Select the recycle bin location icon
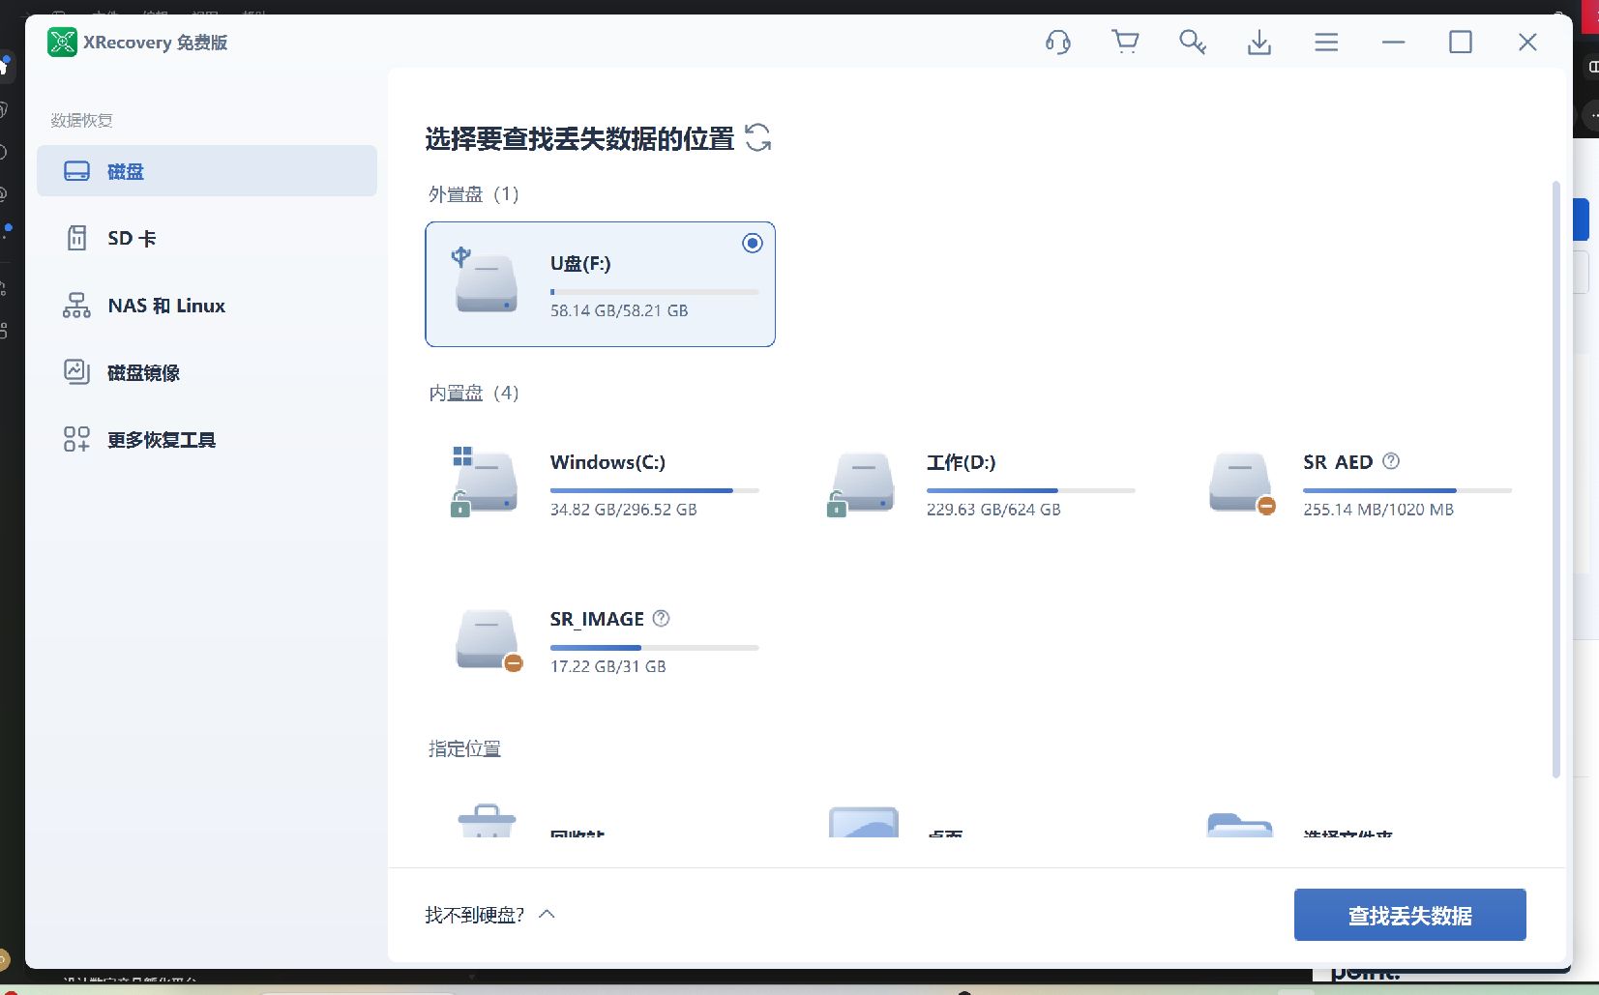This screenshot has height=995, width=1599. (x=487, y=820)
